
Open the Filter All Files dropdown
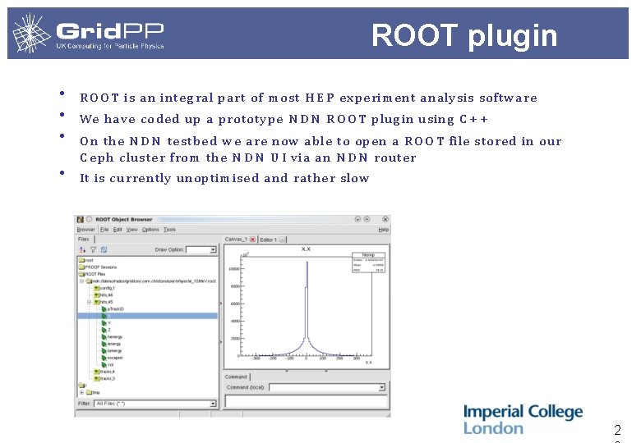(x=213, y=404)
